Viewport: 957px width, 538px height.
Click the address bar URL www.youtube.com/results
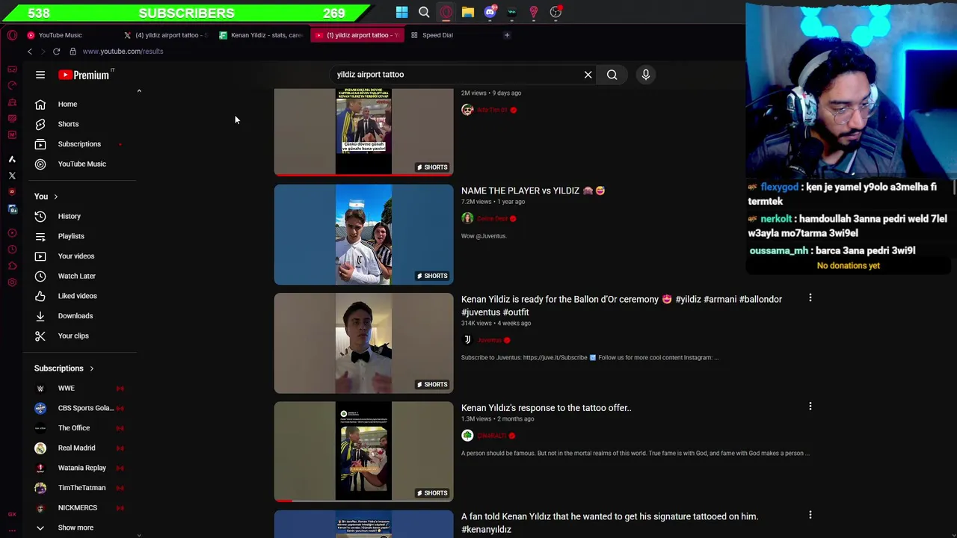[123, 52]
